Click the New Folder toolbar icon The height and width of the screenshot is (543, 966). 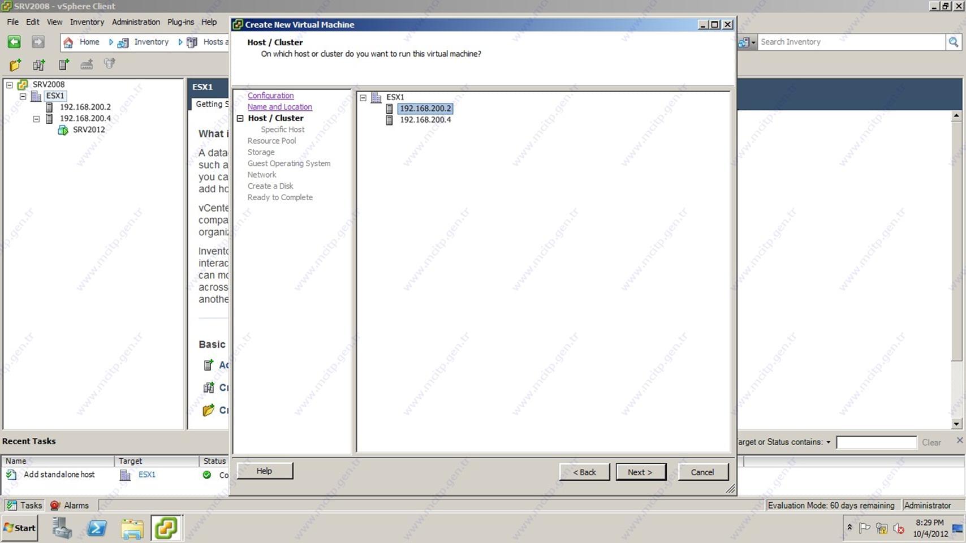coord(15,64)
